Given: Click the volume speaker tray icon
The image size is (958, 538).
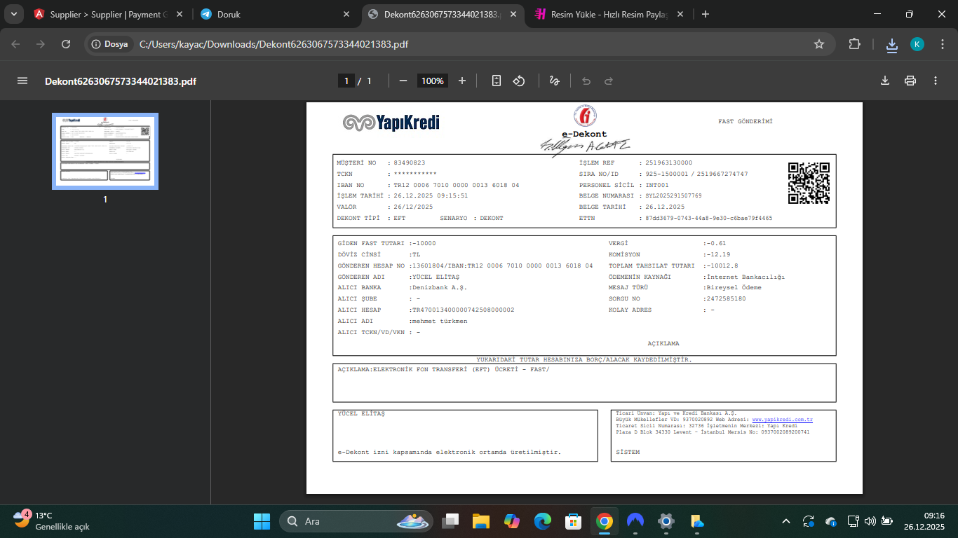Looking at the screenshot, I should pos(870,521).
